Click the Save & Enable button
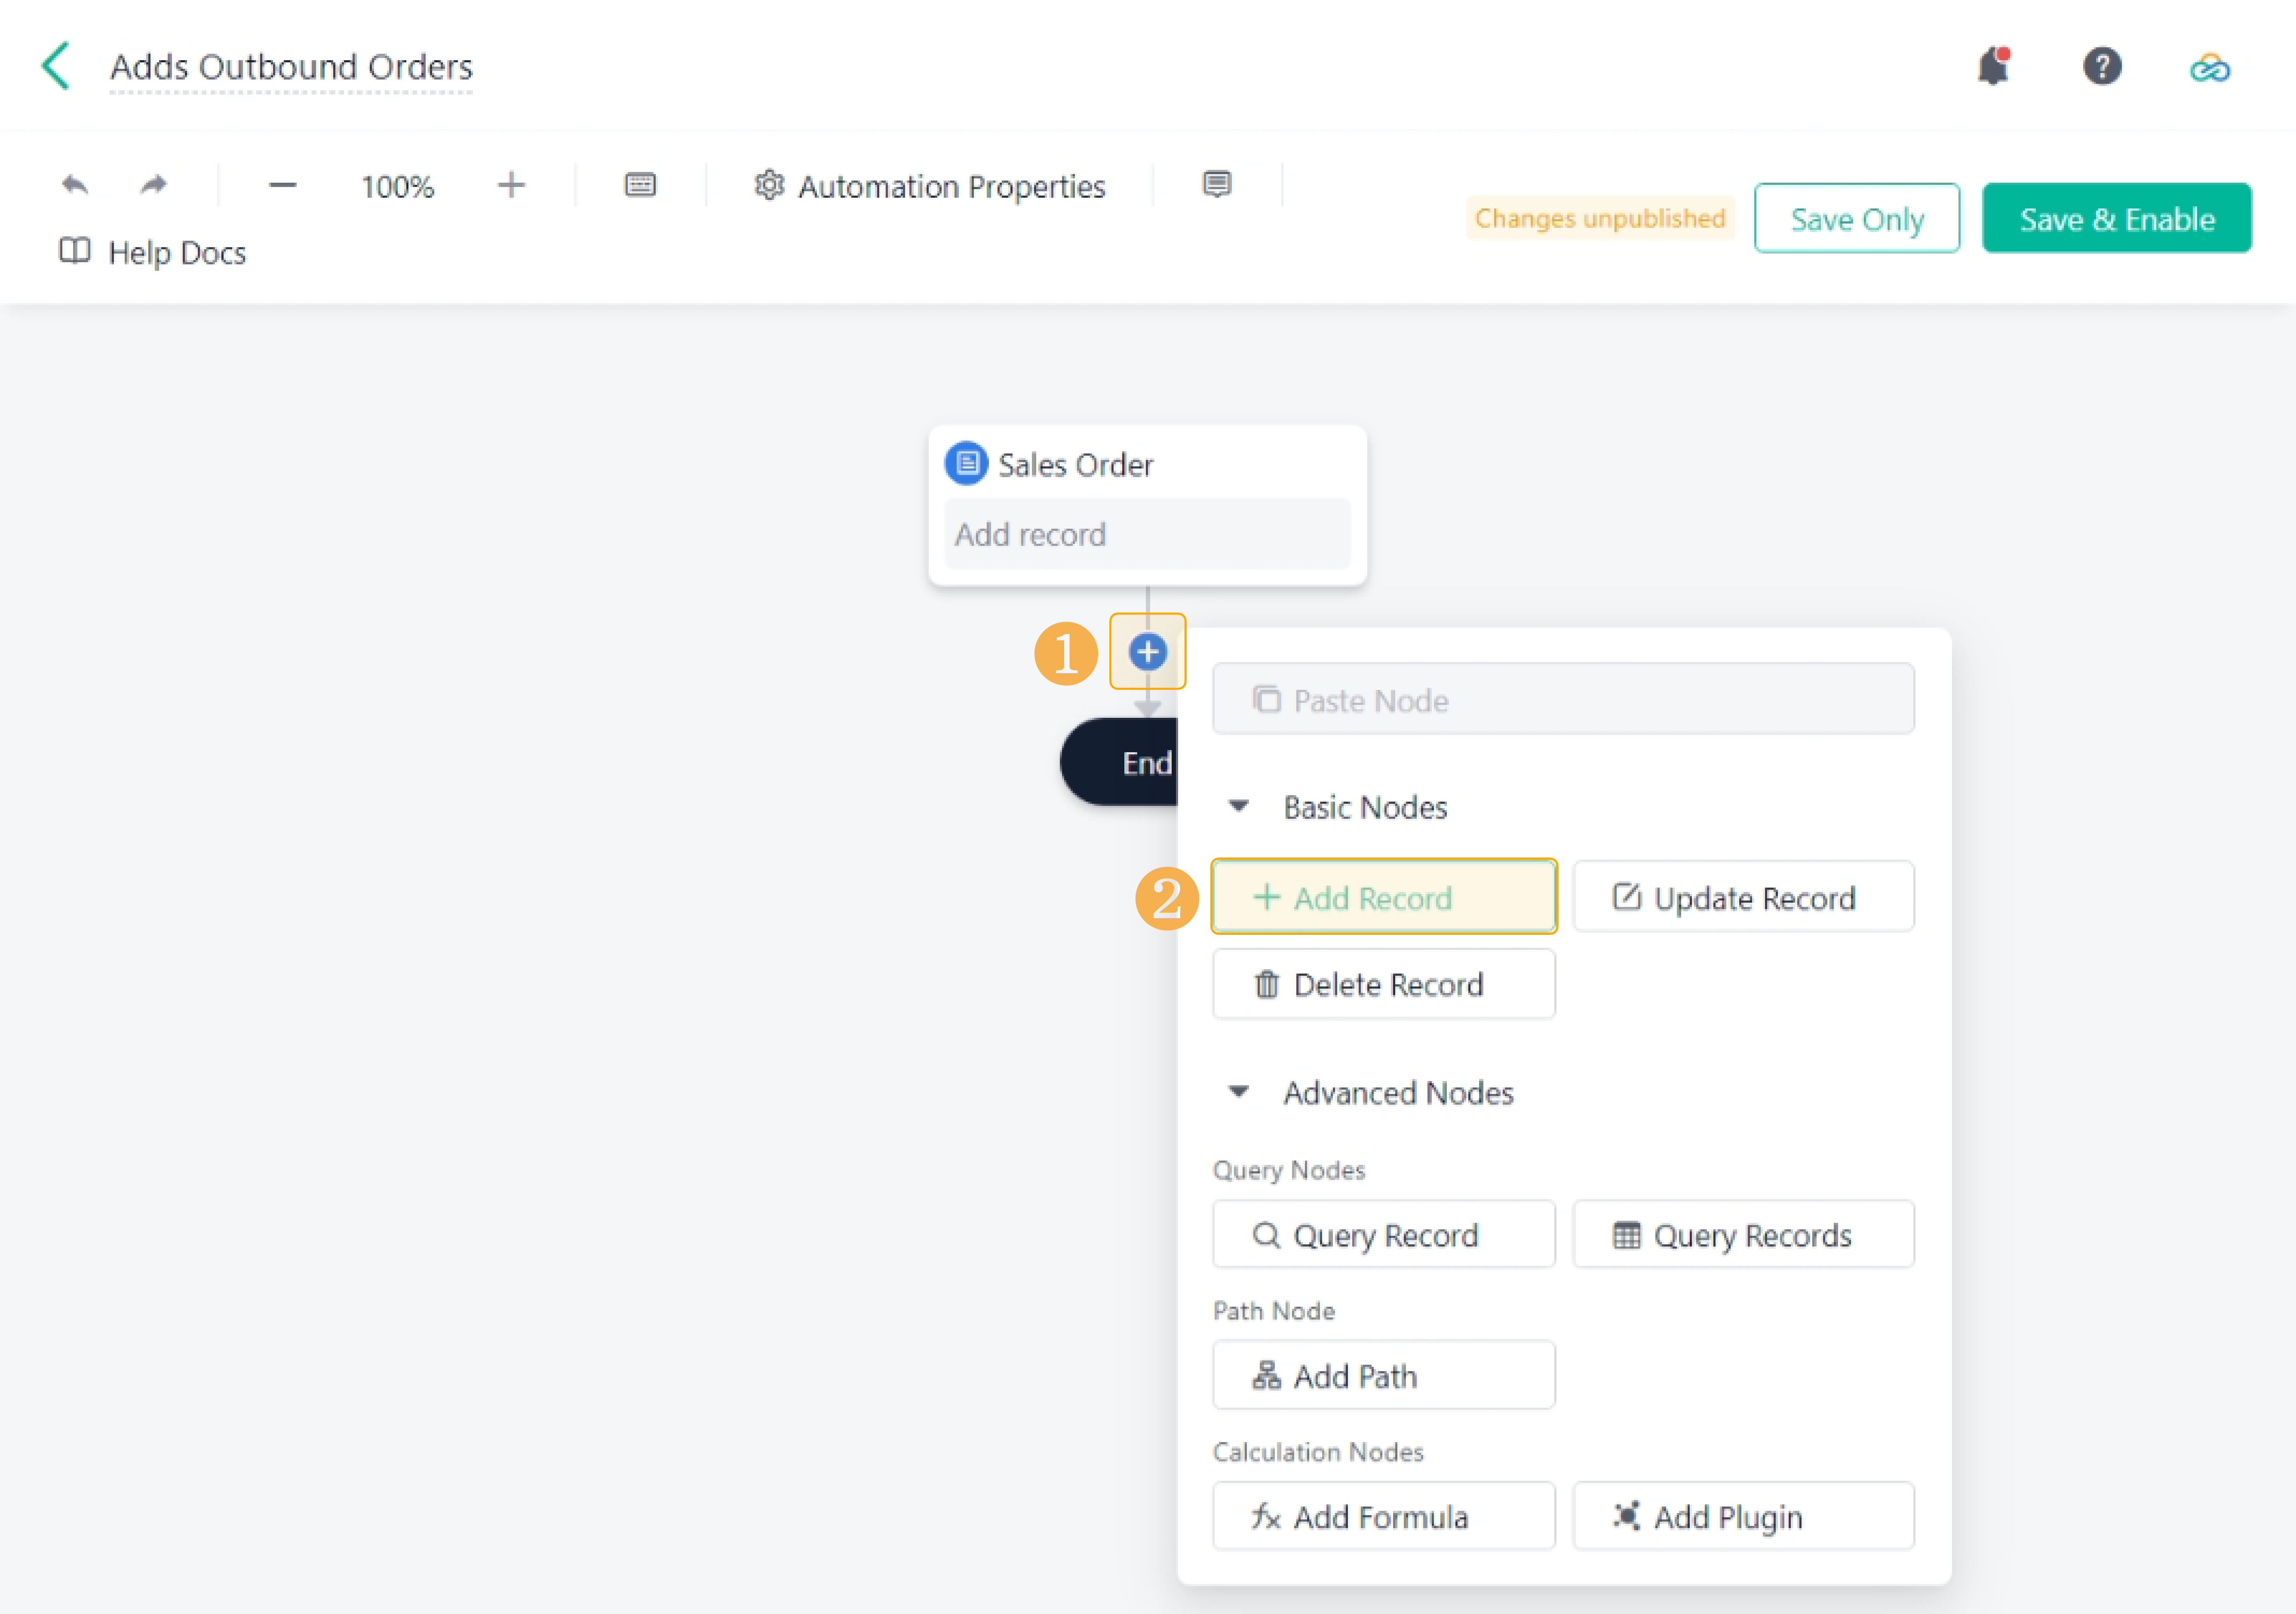Viewport: 2296px width, 1614px height. pos(2116,219)
